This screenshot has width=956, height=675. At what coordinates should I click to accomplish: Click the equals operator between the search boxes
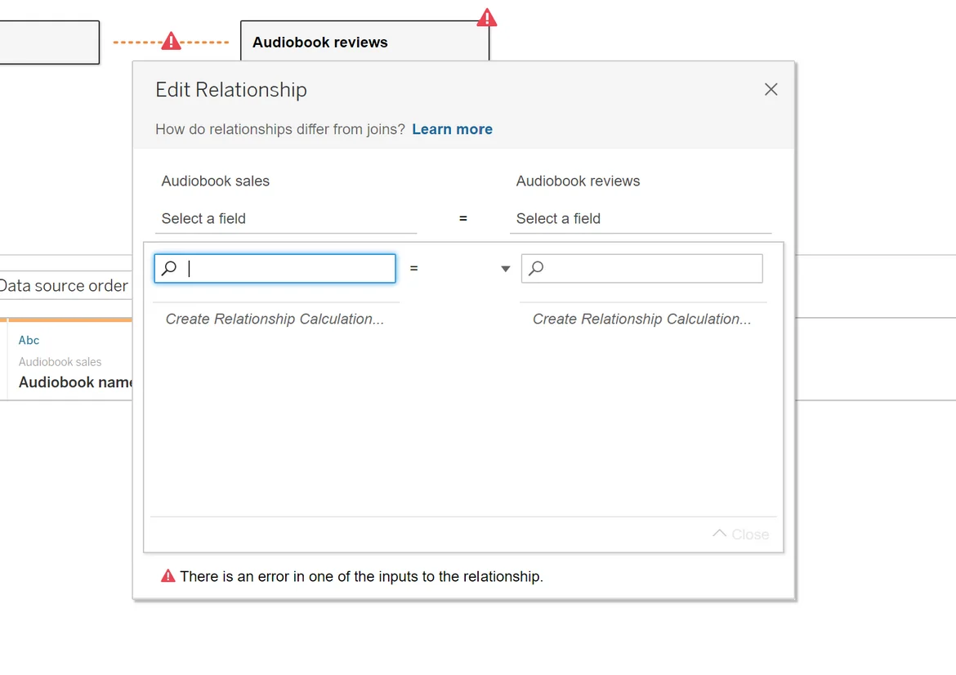[414, 268]
